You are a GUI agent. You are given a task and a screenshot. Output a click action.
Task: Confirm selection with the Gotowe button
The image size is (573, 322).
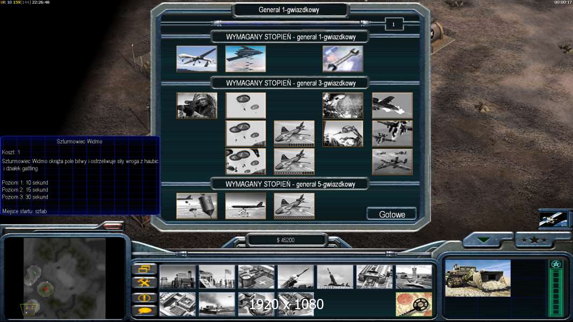(392, 215)
